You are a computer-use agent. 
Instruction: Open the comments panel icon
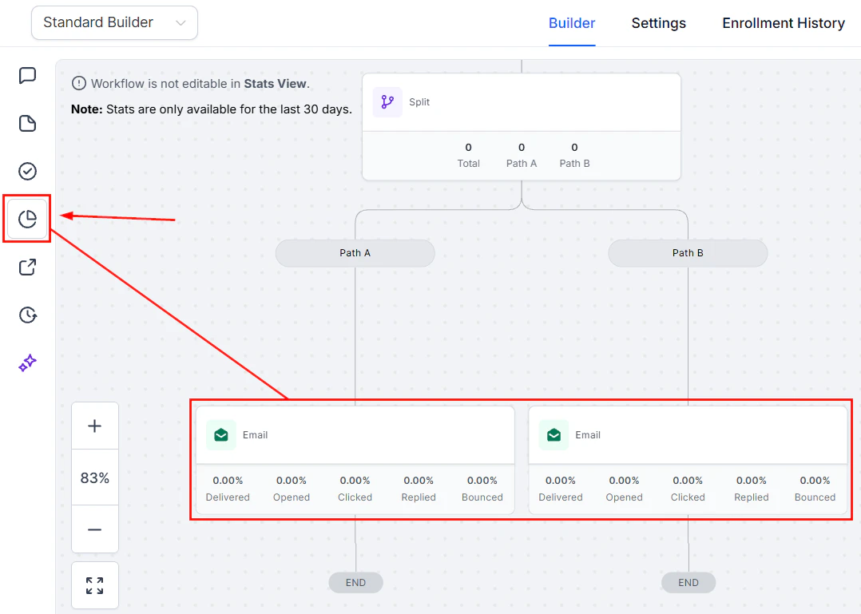click(x=27, y=75)
